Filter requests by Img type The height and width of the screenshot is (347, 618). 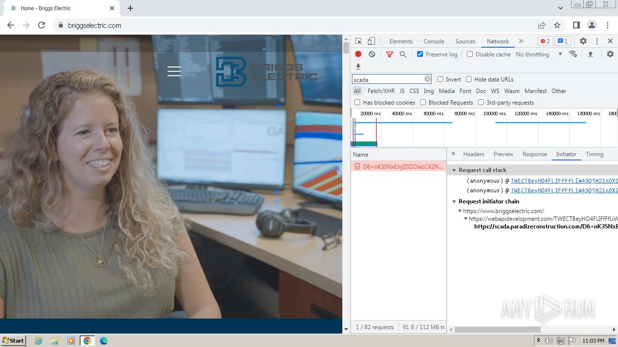[429, 91]
